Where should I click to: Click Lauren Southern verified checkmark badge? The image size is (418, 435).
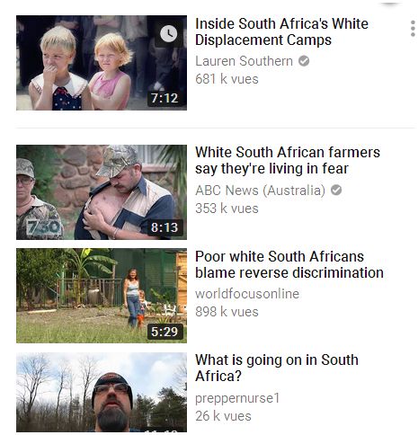coord(304,61)
